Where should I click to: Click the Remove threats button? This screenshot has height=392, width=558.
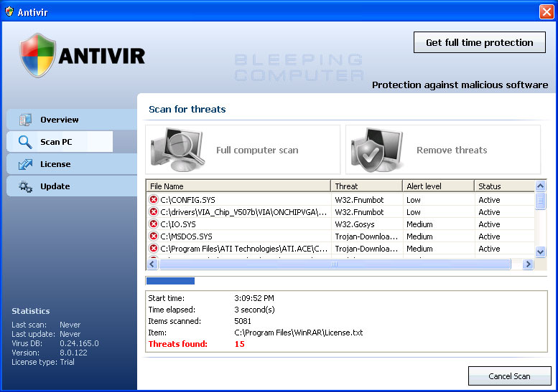[x=443, y=150]
